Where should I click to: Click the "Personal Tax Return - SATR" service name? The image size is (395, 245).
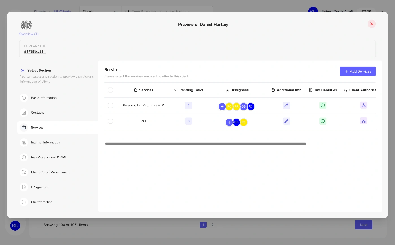coord(143,105)
